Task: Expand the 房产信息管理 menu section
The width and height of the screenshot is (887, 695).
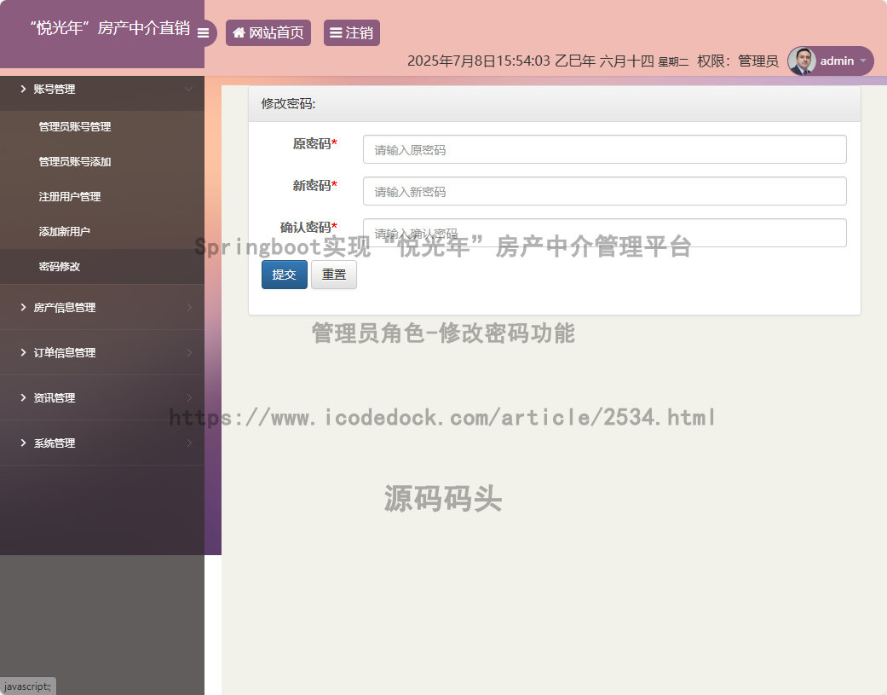Action: (102, 307)
